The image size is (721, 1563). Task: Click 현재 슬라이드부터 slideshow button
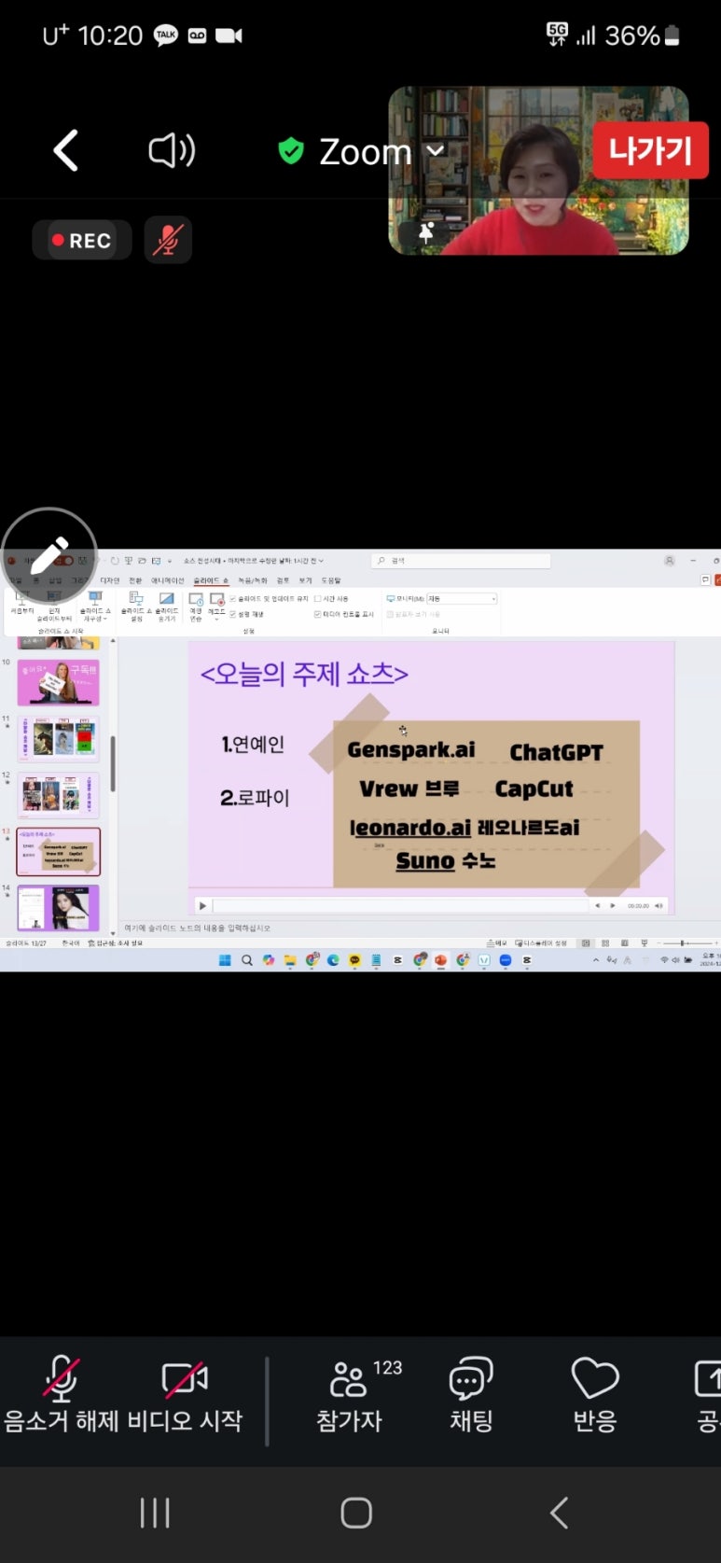tap(54, 606)
